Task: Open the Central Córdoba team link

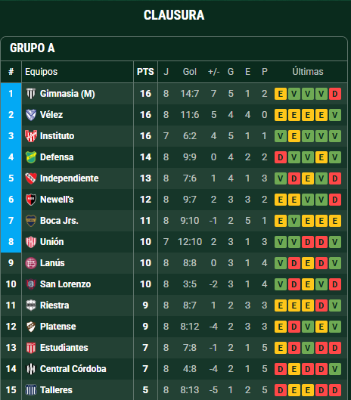Action: [x=73, y=369]
